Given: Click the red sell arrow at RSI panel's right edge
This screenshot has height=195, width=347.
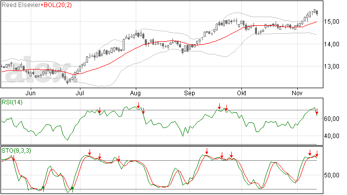Looking at the screenshot, I should point(317,111).
